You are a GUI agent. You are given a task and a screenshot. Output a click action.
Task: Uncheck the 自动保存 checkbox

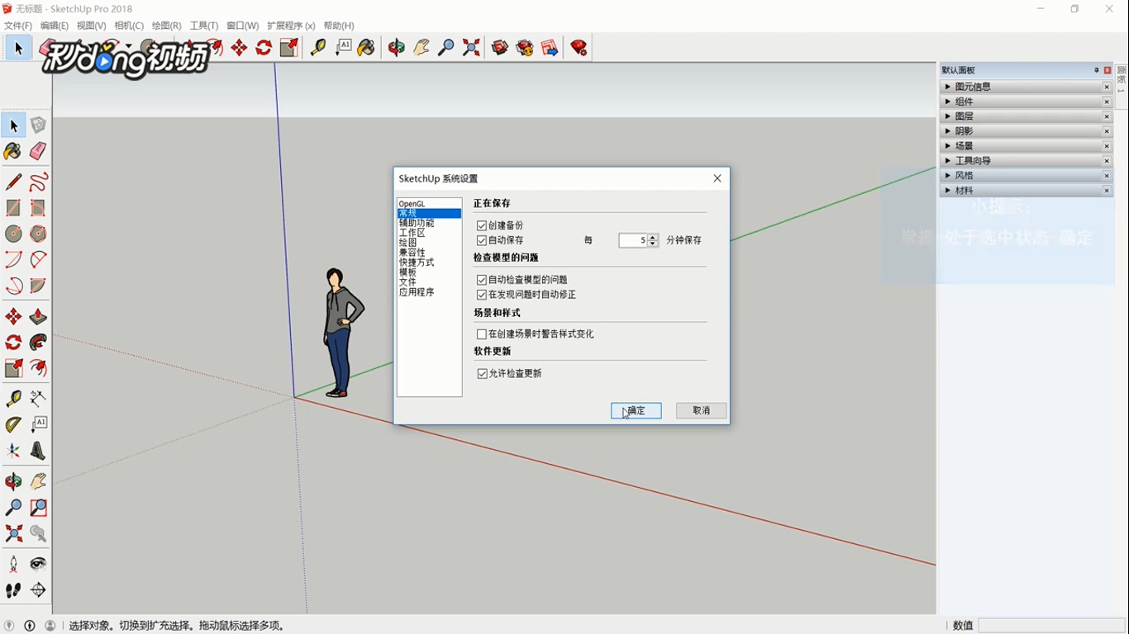point(482,240)
